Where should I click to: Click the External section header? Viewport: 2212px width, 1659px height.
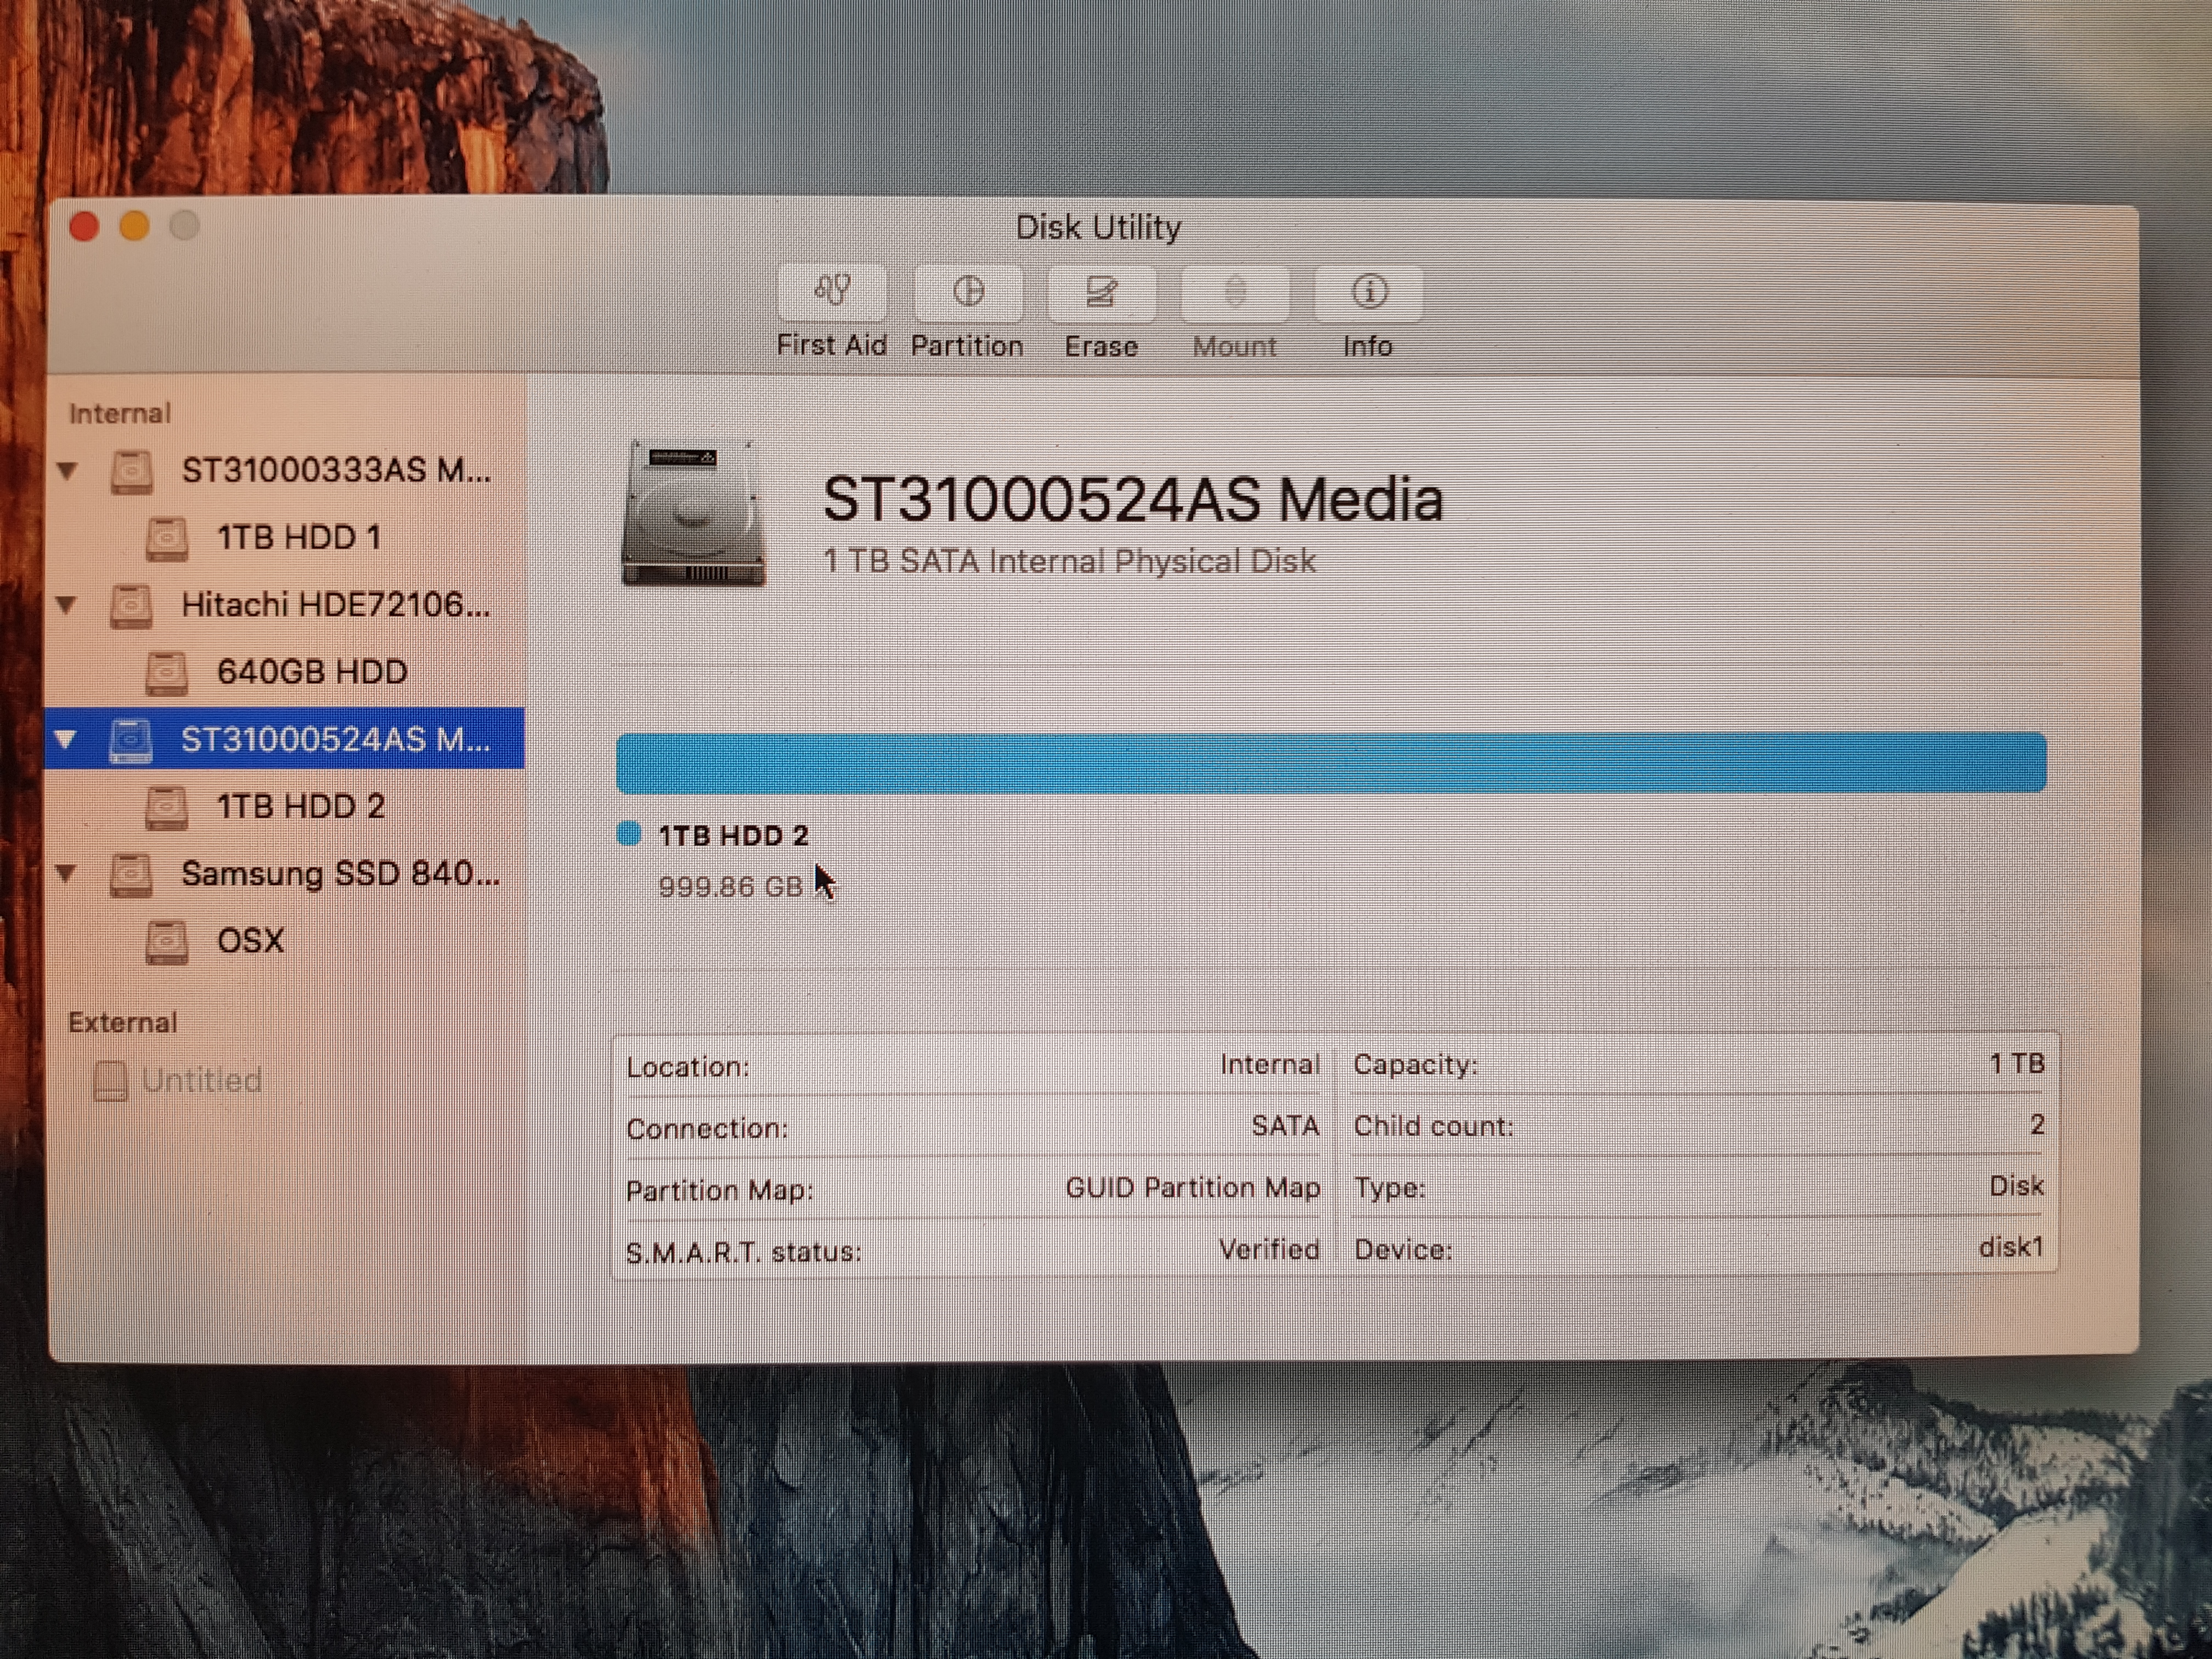[122, 1022]
